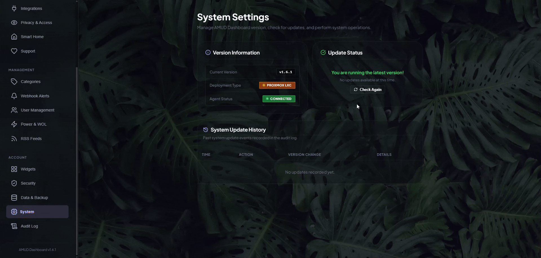This screenshot has height=258, width=541.
Task: Click the v1.6.1 version badge
Action: tap(286, 72)
